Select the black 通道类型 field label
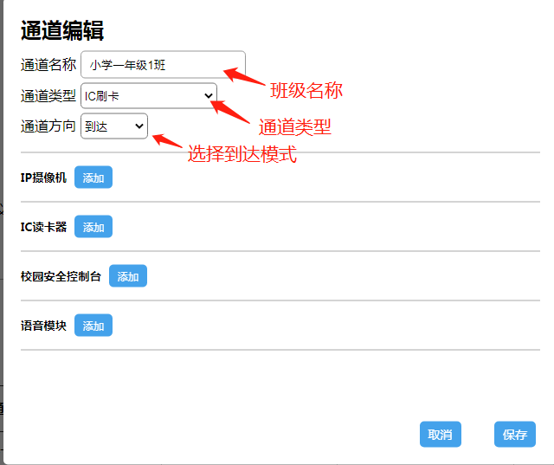Image resolution: width=554 pixels, height=465 pixels. coord(48,95)
